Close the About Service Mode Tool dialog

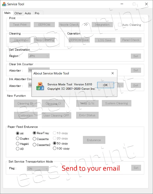point(113,73)
